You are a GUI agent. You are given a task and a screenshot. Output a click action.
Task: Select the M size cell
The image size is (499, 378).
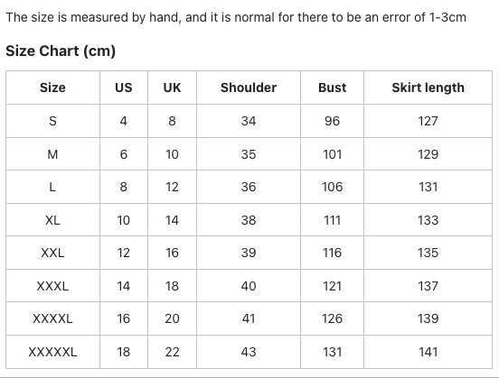click(x=52, y=154)
